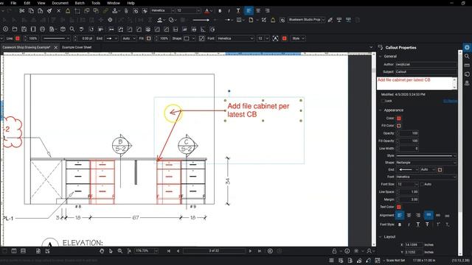Viewport: 472px width, 265px height.
Task: Jump to first page in bottom navigation bar
Action: point(169,251)
